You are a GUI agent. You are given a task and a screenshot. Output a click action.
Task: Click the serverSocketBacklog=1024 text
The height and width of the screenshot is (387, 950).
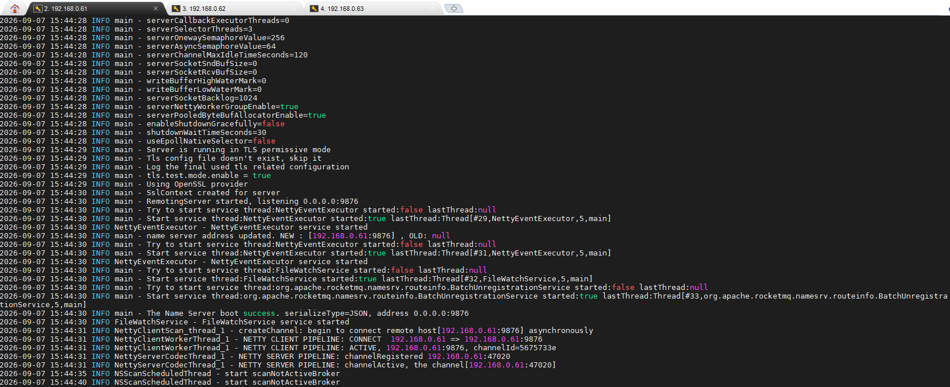(x=202, y=98)
